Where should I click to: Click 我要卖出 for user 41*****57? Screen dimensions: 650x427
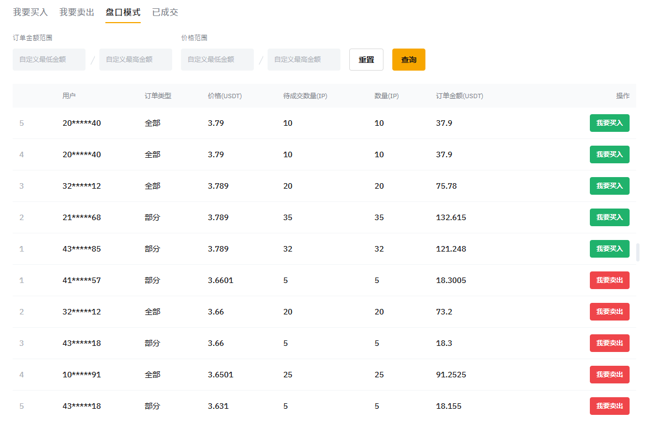(x=609, y=280)
